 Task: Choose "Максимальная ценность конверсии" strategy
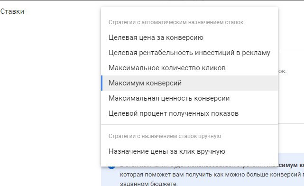pyautogui.click(x=189, y=98)
